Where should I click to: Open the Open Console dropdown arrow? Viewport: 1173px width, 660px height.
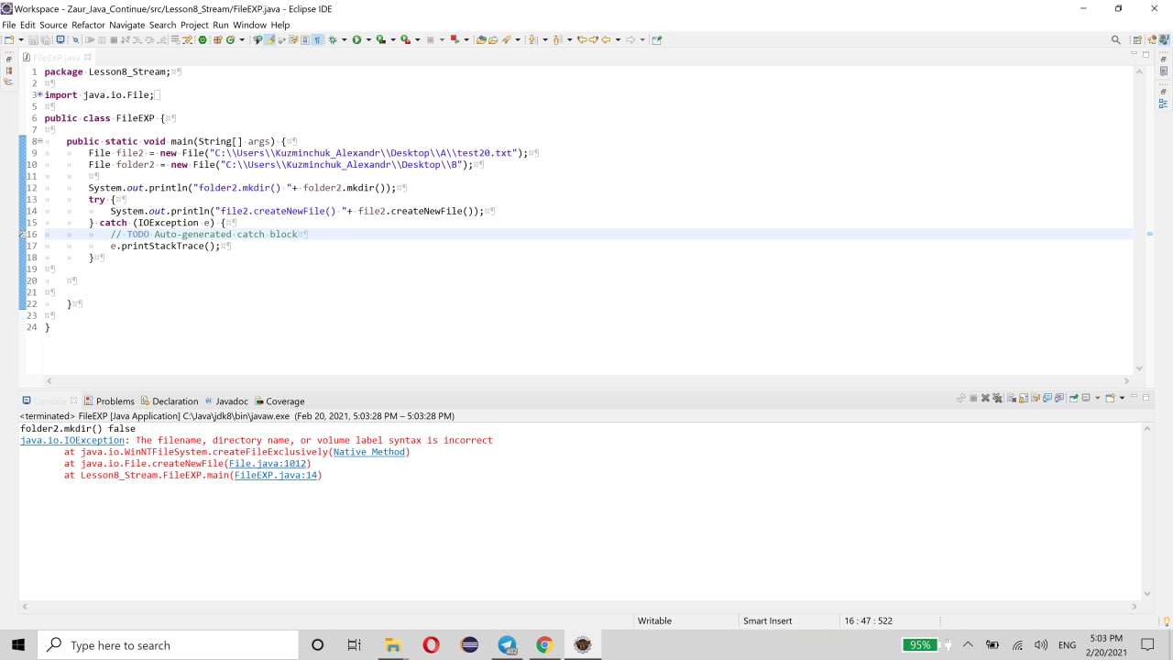[1122, 398]
